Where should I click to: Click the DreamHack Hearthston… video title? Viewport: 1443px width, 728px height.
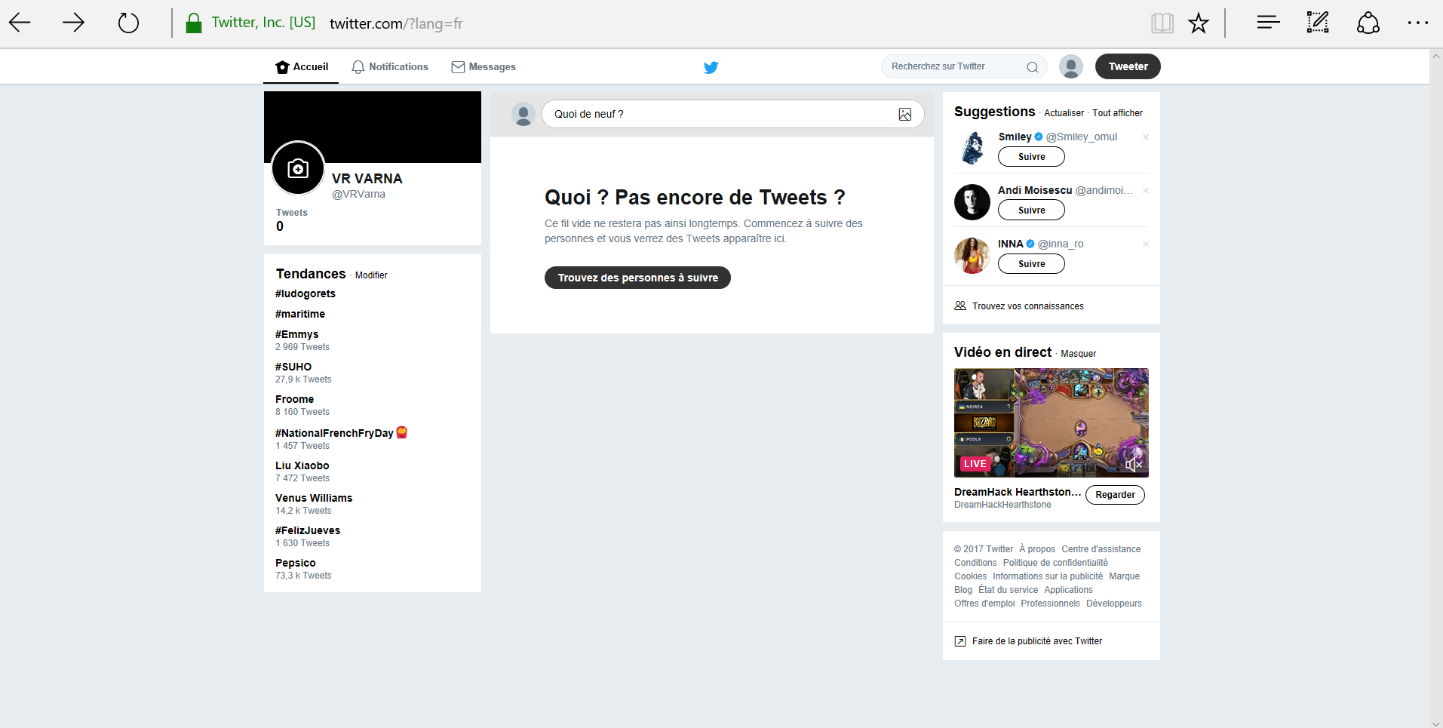point(1018,492)
